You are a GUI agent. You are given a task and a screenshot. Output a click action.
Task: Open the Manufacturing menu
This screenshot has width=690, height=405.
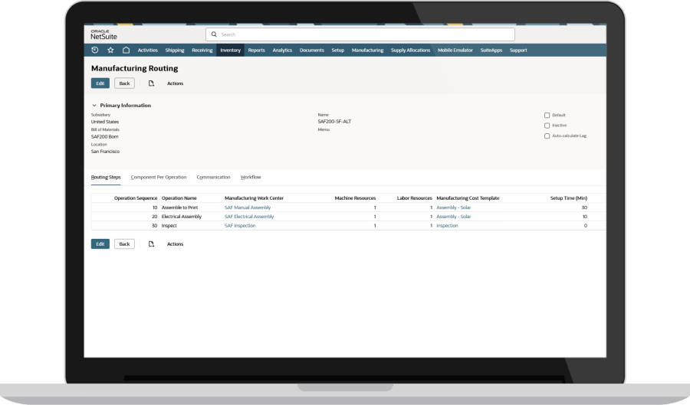click(367, 50)
